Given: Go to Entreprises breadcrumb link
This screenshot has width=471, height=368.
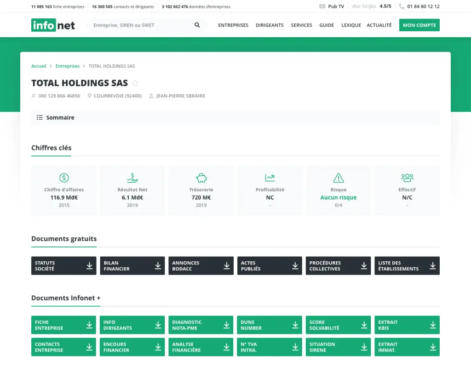Looking at the screenshot, I should pyautogui.click(x=68, y=66).
